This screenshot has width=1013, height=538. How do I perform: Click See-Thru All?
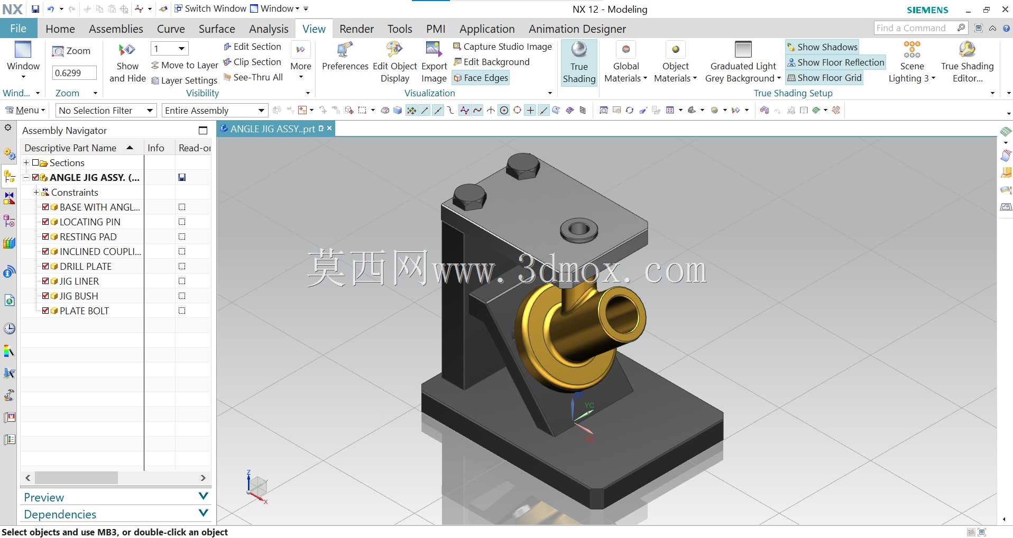point(253,77)
